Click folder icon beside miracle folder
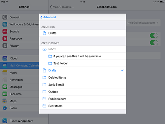 pos(50,56)
